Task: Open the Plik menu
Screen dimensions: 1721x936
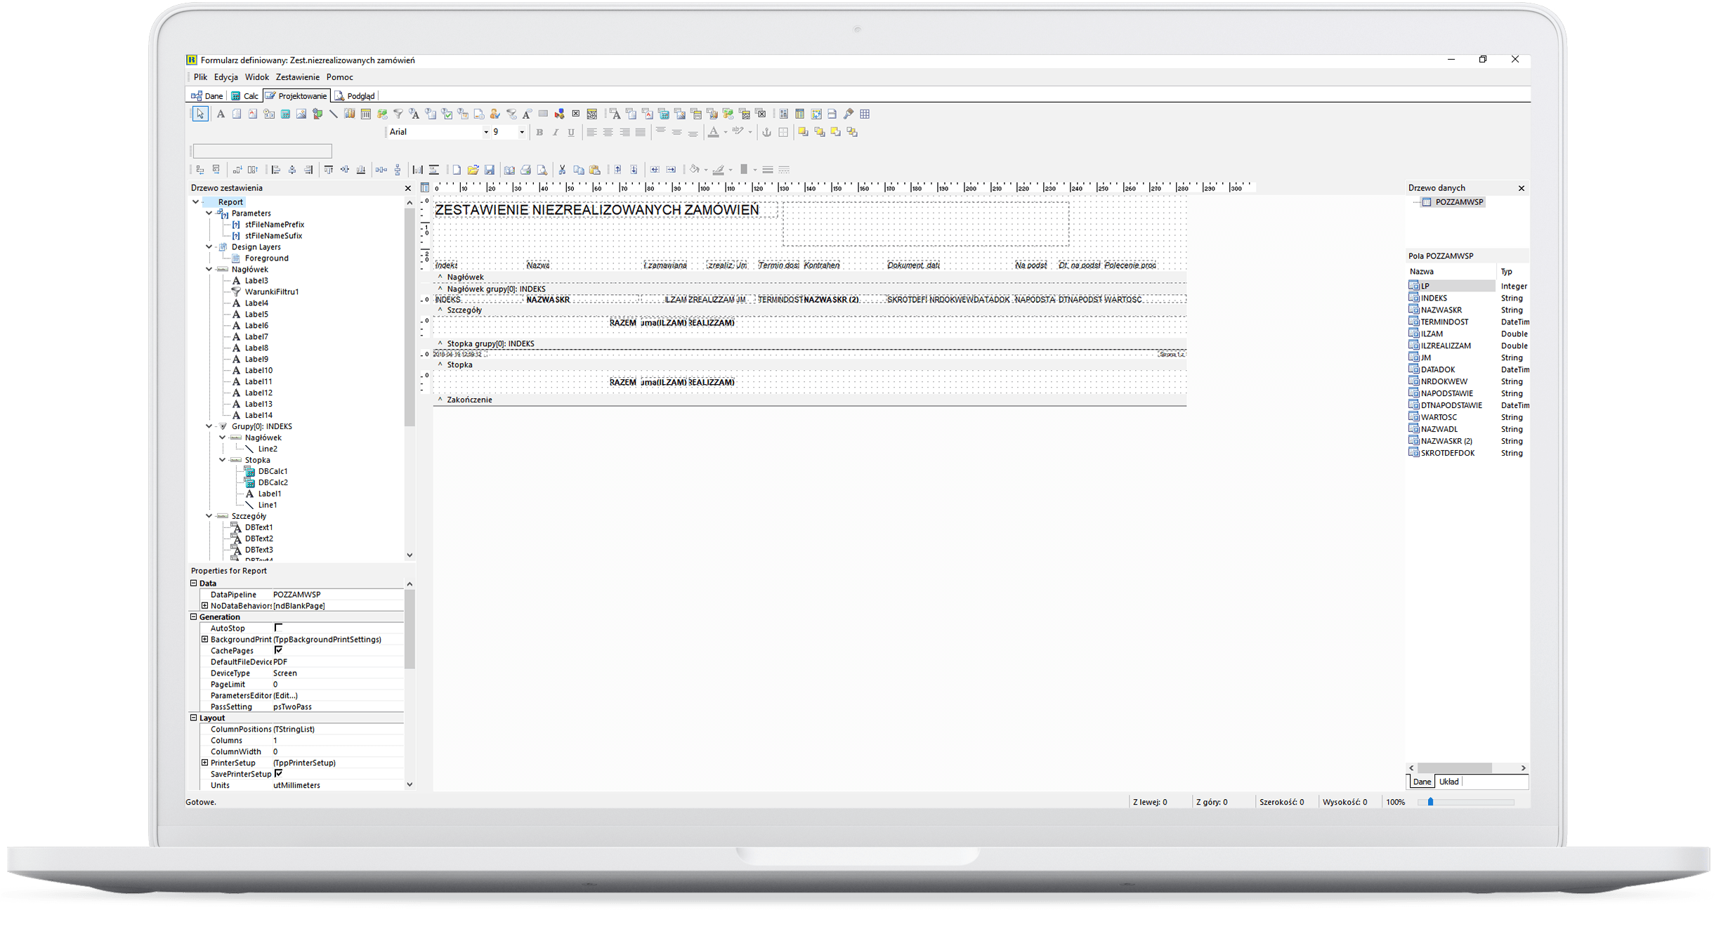Action: [200, 77]
